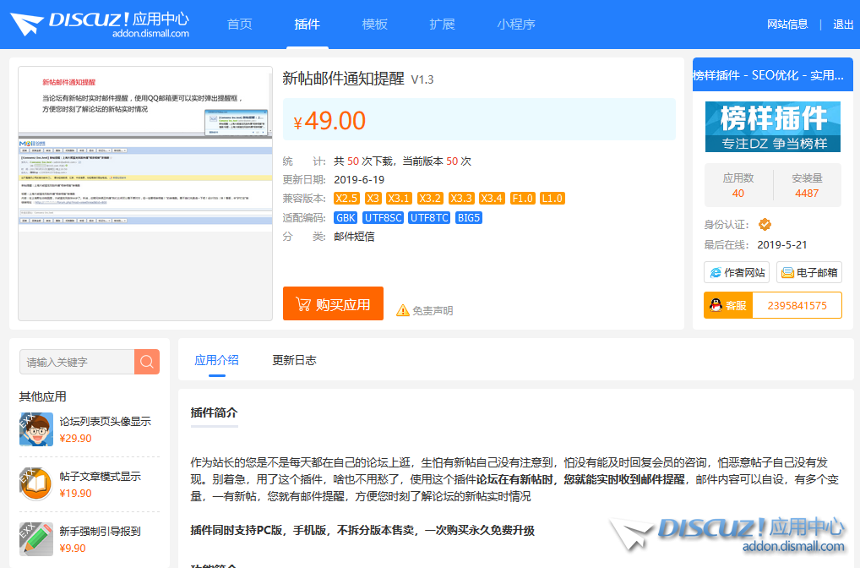The width and height of the screenshot is (860, 568).
Task: Click the update date 2019-6-19
Action: click(x=359, y=179)
